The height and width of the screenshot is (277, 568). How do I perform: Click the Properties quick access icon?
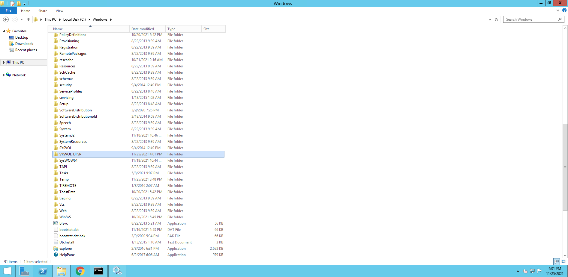click(x=12, y=3)
